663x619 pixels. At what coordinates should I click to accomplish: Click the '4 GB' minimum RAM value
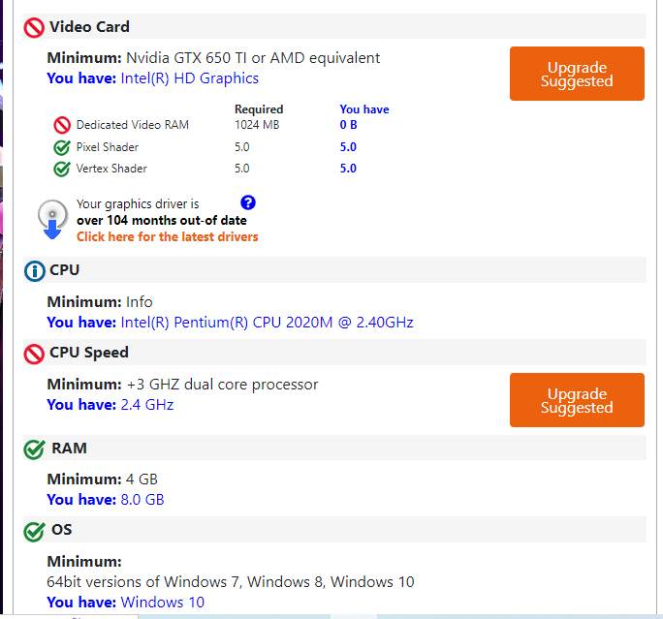(x=142, y=480)
